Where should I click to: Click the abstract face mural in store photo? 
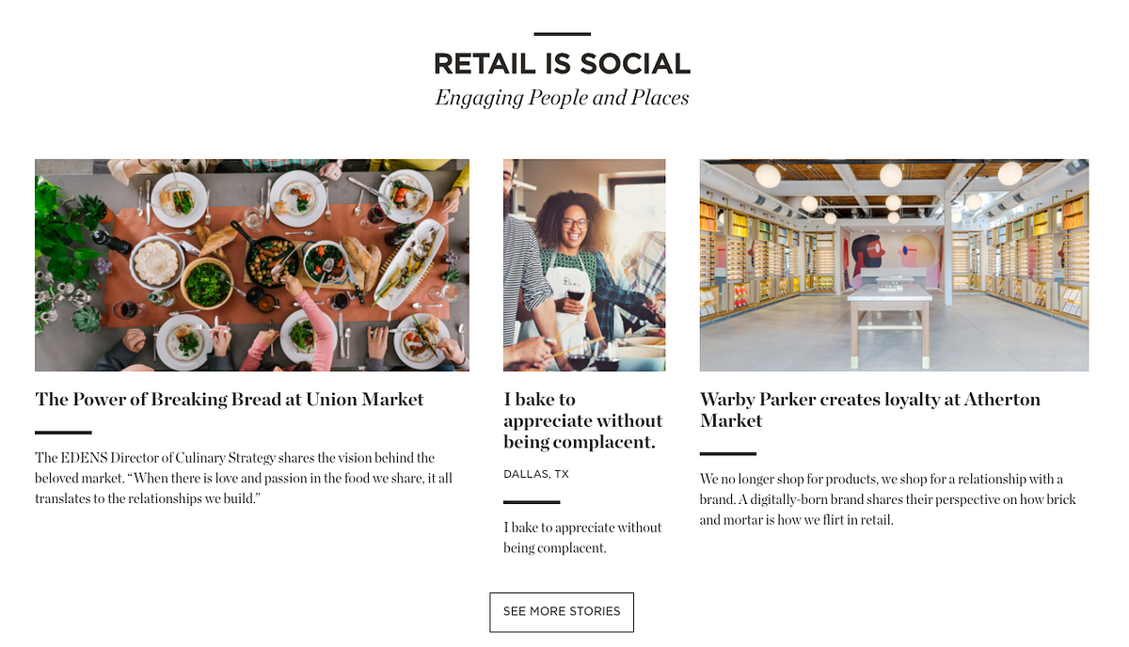894,259
